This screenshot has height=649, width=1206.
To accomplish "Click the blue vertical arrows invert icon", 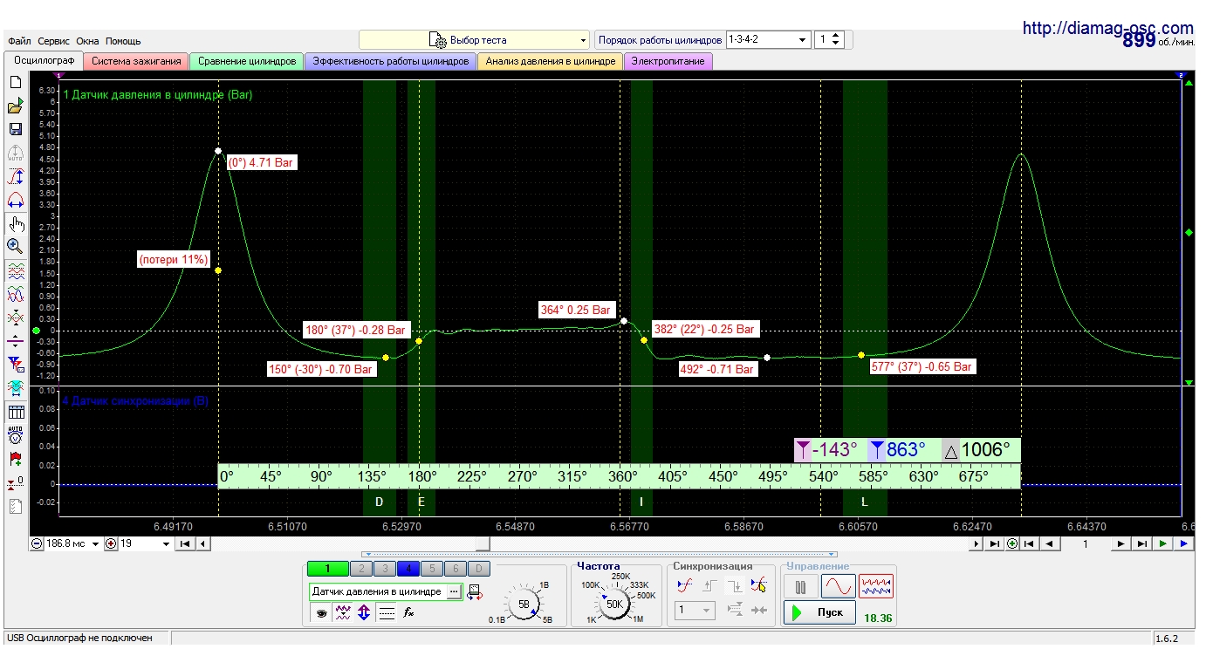I will (365, 614).
